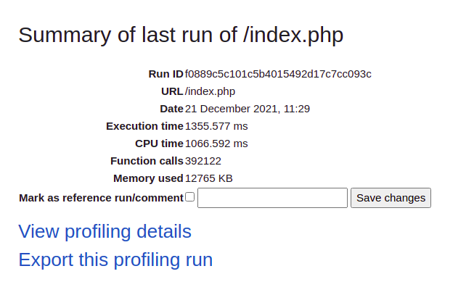Viewport: 474px width, 295px height.
Task: Click the 21 December 2021 date value
Action: pyautogui.click(x=248, y=109)
